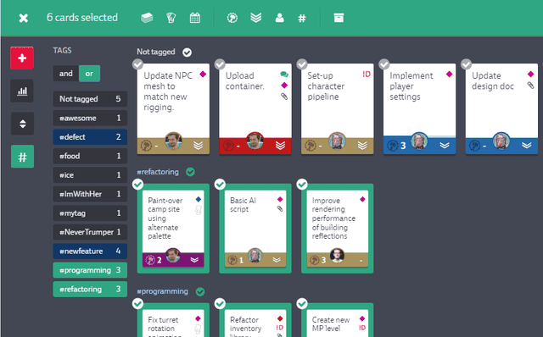Select the 'and' tag filter mode
543x337 pixels.
click(x=66, y=74)
